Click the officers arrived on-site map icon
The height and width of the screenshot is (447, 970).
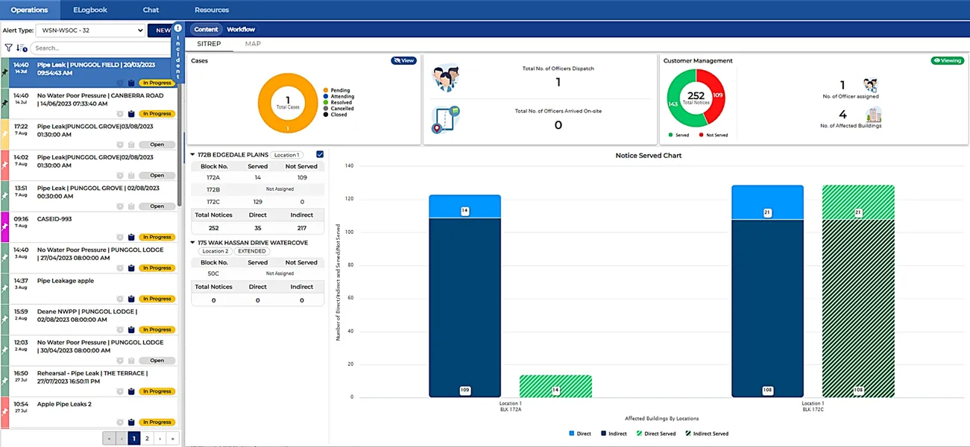[446, 120]
